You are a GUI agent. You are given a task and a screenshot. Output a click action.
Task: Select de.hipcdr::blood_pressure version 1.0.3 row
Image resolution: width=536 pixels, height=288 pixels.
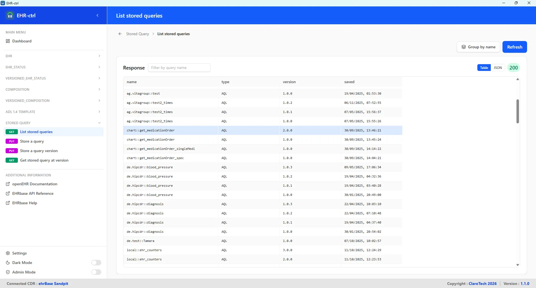(263, 167)
